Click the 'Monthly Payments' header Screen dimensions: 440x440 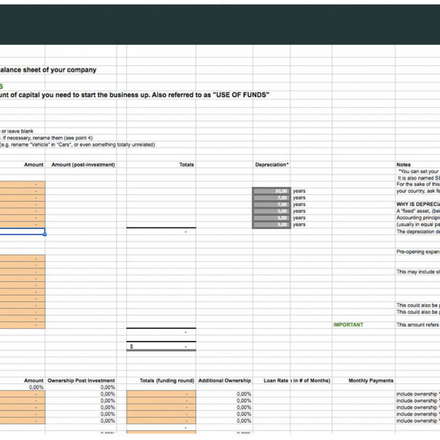371,381
